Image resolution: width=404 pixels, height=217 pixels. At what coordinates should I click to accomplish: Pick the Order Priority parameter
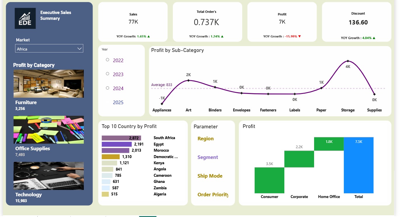tap(213, 195)
